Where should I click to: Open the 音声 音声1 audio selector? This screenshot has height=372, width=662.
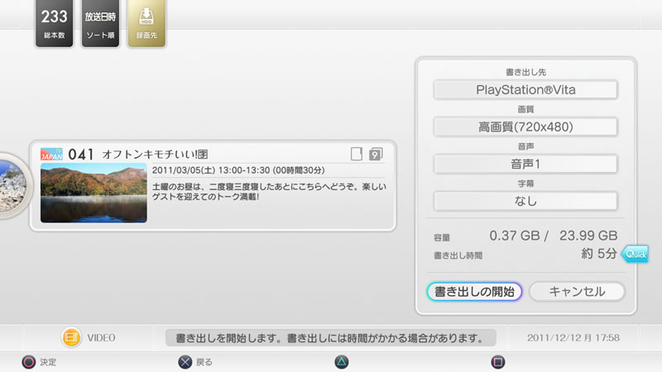point(525,164)
